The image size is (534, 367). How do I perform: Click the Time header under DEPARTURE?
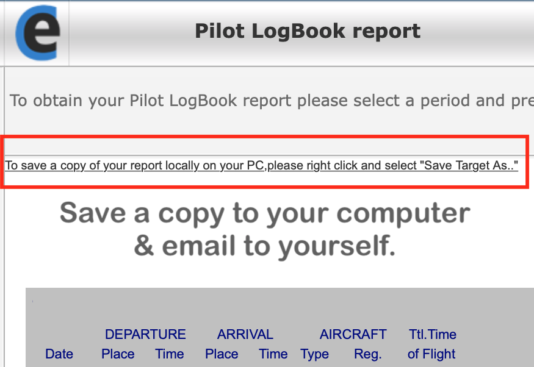[x=169, y=354]
